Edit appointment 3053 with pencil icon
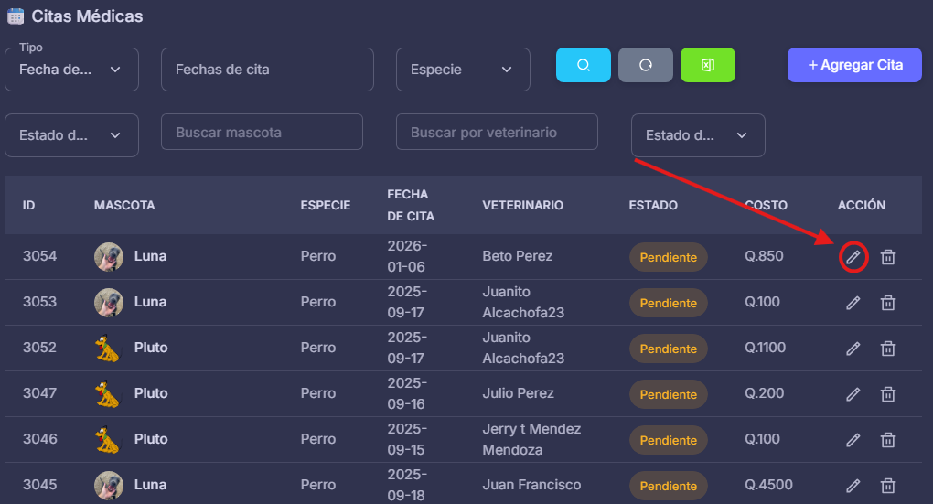The width and height of the screenshot is (933, 504). 853,303
